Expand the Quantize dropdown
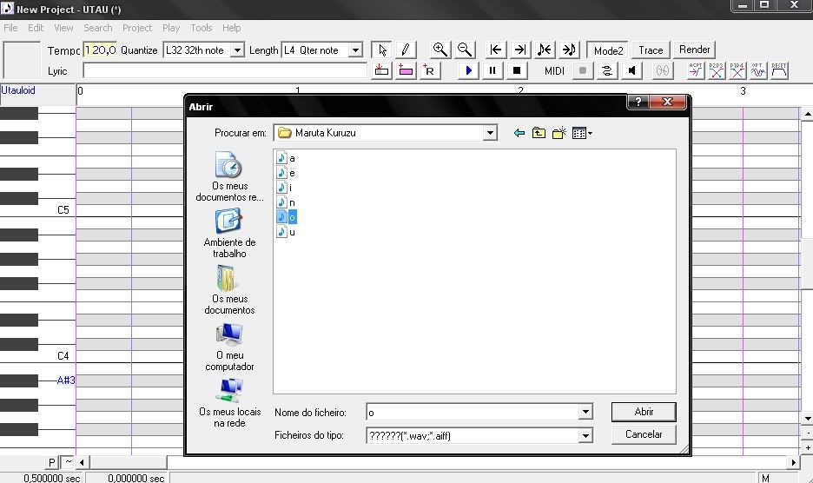This screenshot has height=483, width=813. click(x=237, y=50)
